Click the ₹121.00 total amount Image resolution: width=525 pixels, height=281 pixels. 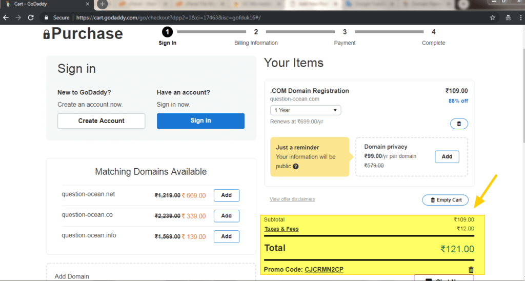pos(457,249)
